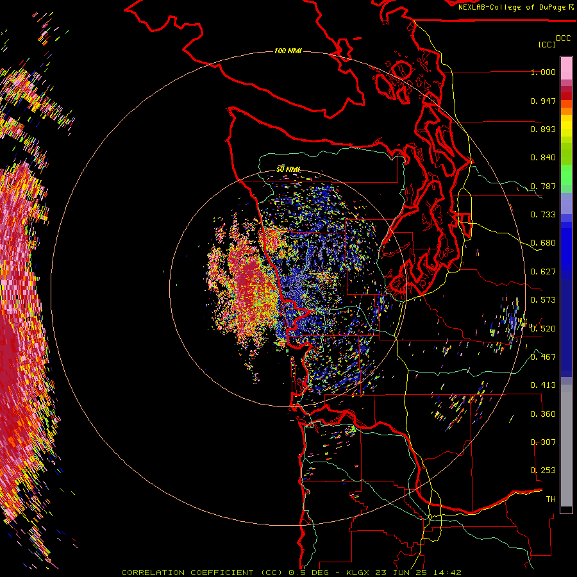
Task: Click the 100 NMI range ring label
Action: [288, 51]
